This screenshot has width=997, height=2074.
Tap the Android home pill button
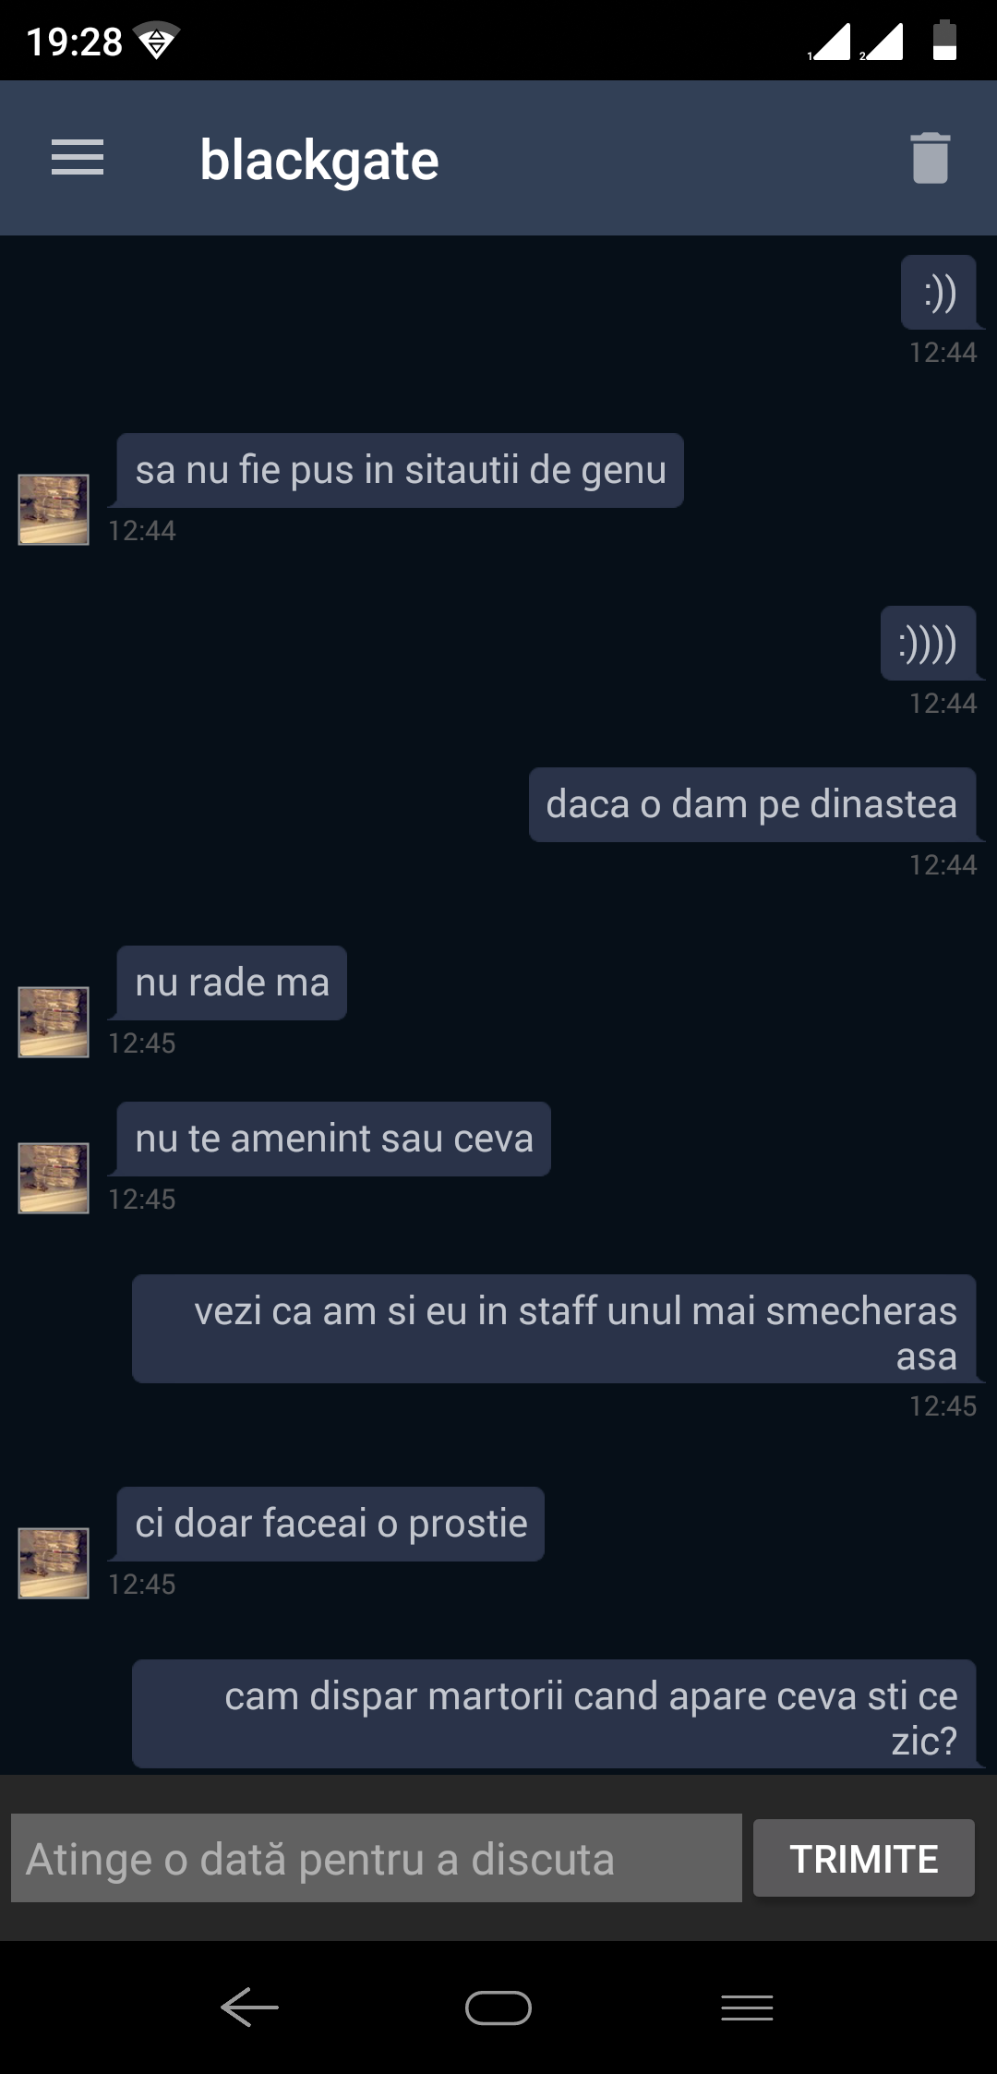498,2008
